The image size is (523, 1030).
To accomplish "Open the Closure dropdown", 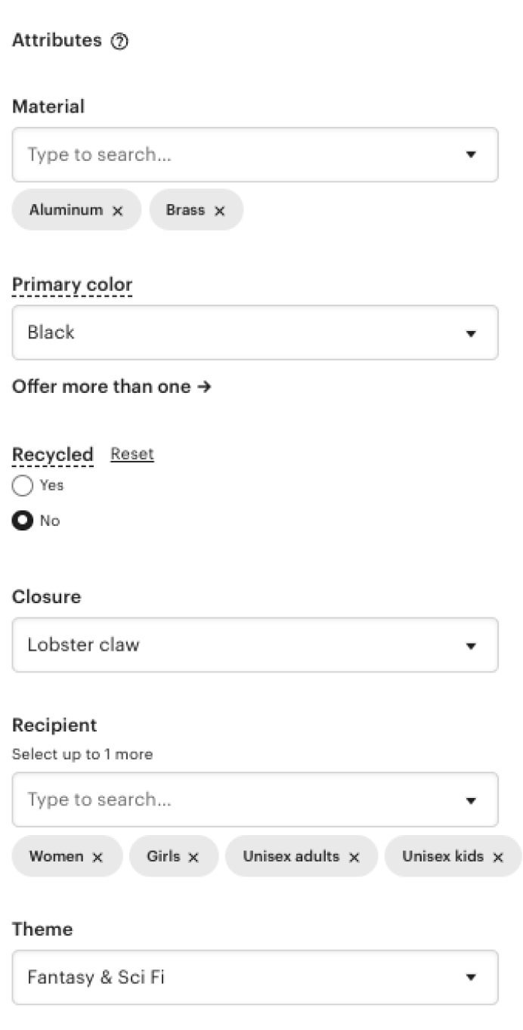I will (x=471, y=645).
